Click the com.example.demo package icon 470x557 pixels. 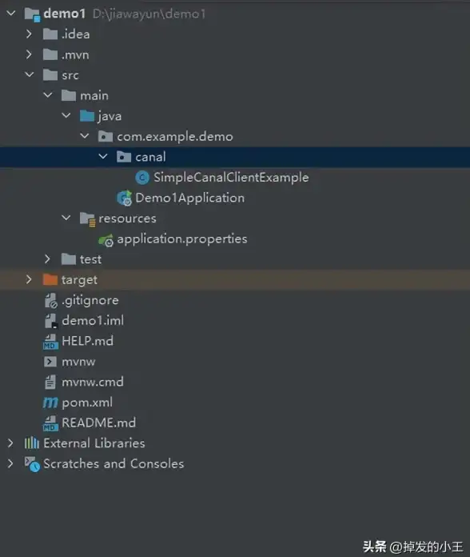coord(106,136)
